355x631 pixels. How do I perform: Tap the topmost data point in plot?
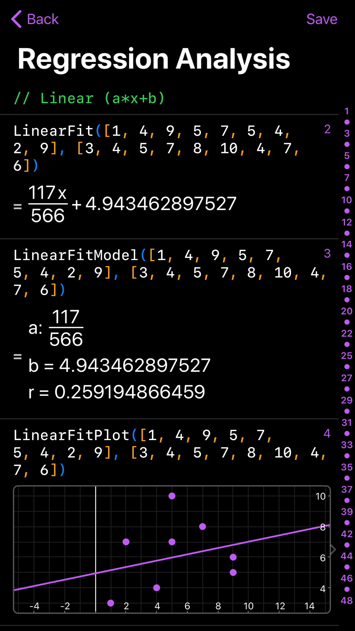click(172, 496)
